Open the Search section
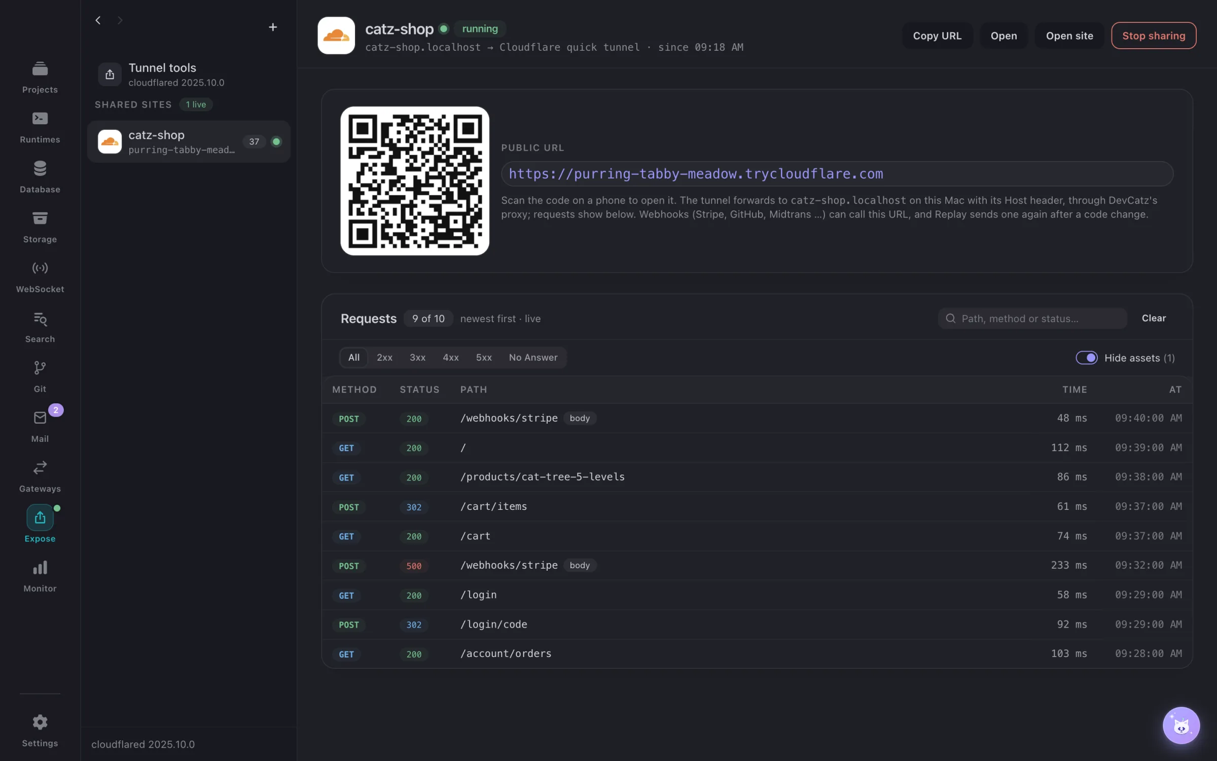 pos(40,326)
